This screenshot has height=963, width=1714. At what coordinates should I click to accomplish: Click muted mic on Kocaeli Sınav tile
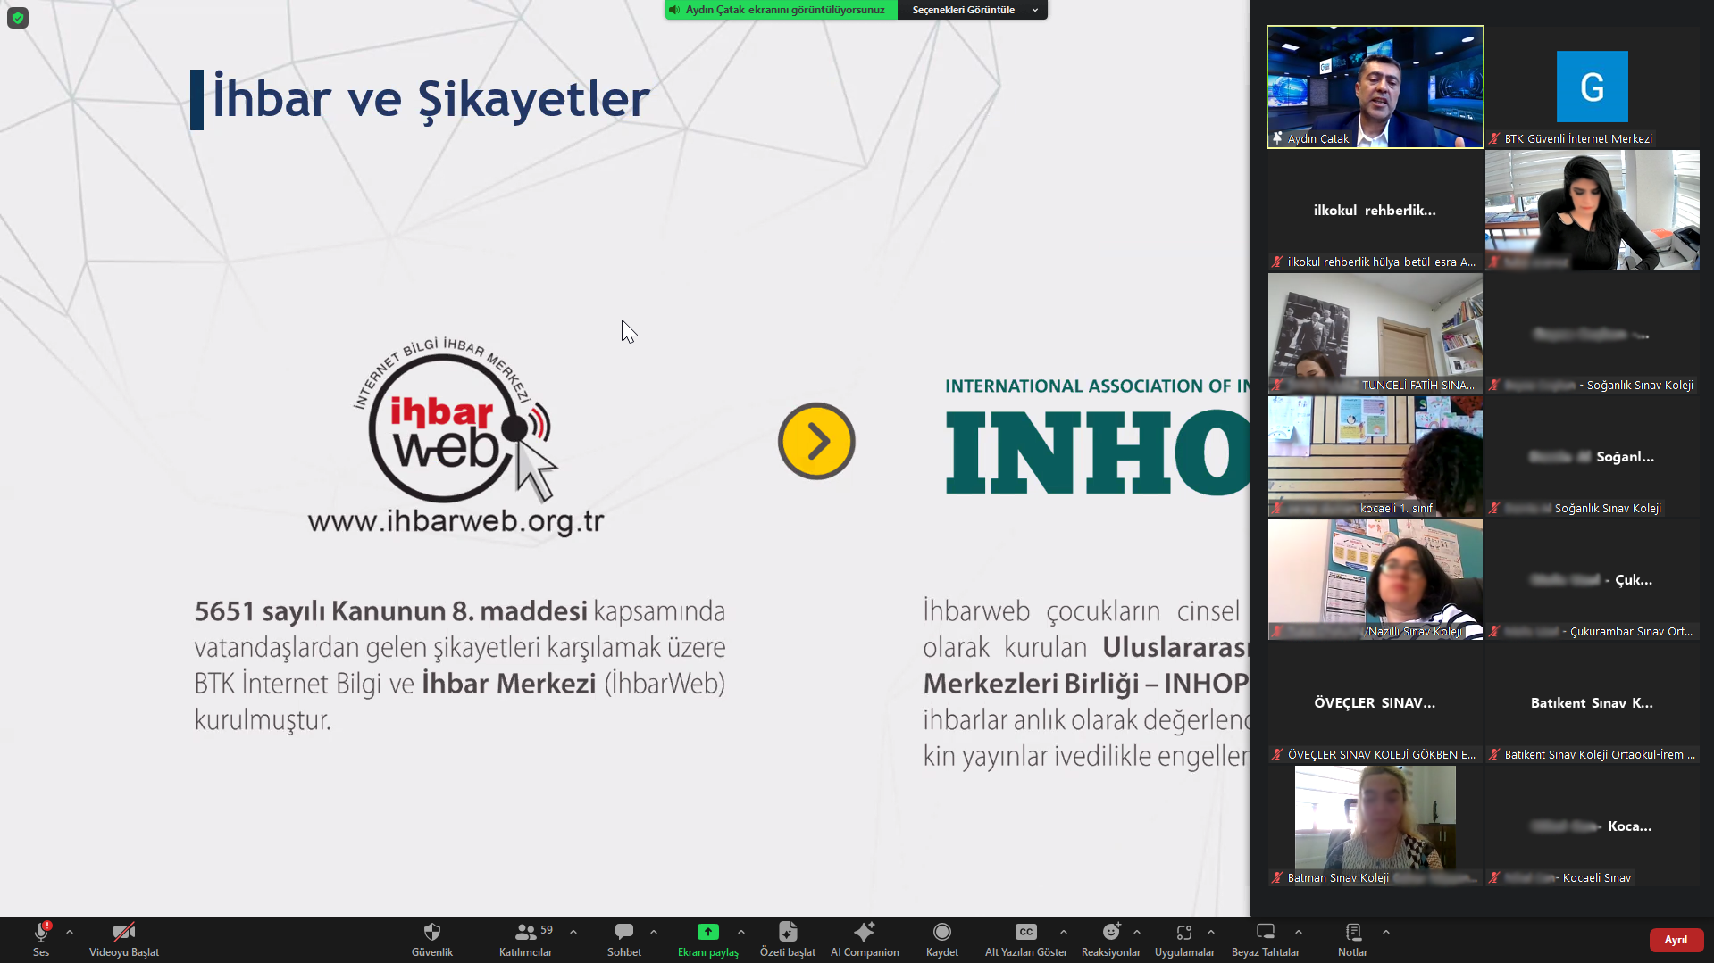tap(1494, 877)
